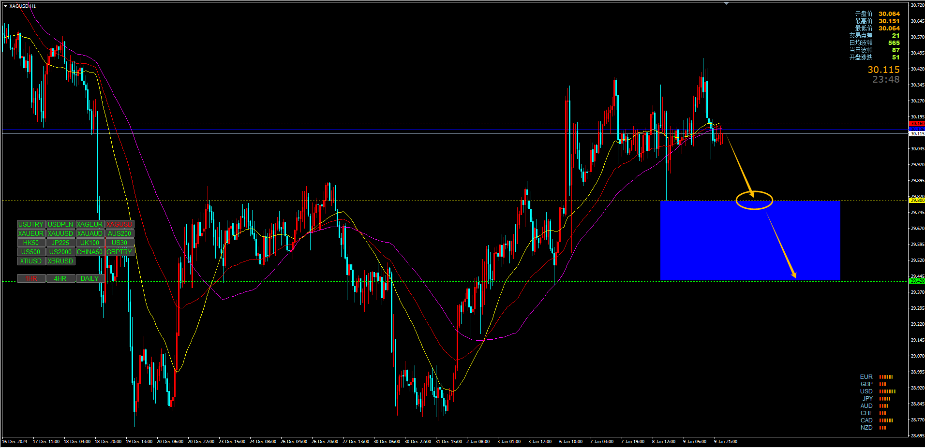Open the US30 index chart
This screenshot has width=925, height=448.
click(x=119, y=243)
